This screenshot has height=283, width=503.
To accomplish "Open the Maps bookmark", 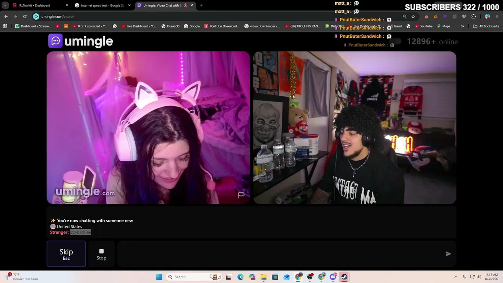I will pyautogui.click(x=443, y=26).
